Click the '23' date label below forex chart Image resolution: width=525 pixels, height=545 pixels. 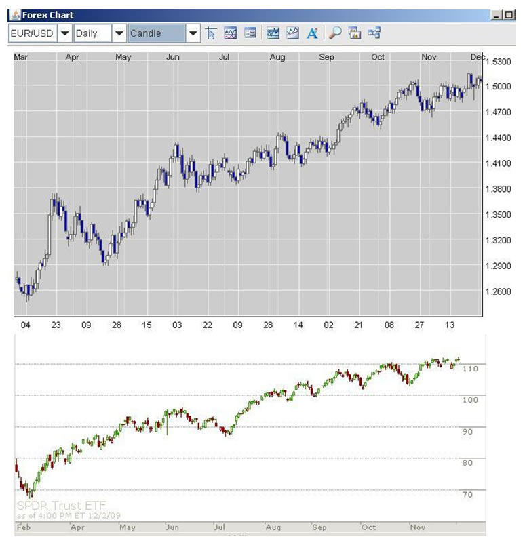click(x=56, y=325)
